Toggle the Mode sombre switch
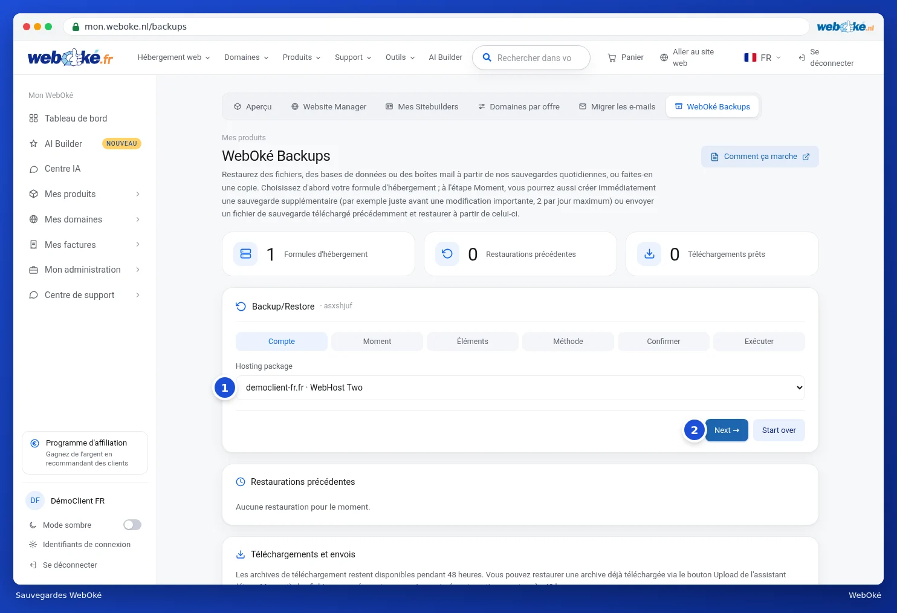The image size is (897, 613). (x=132, y=525)
